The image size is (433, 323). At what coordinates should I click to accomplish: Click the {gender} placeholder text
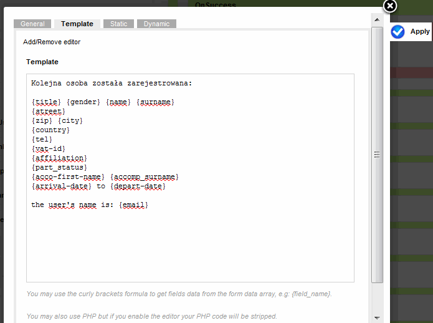tap(83, 102)
